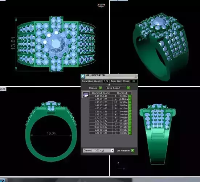200x182 pixels.
Task: Click the 0.026tw weight cell
Action: click(x=124, y=99)
